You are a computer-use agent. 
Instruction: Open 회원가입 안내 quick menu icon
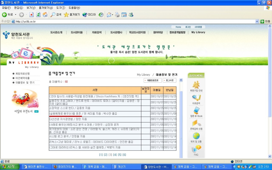click(x=196, y=86)
